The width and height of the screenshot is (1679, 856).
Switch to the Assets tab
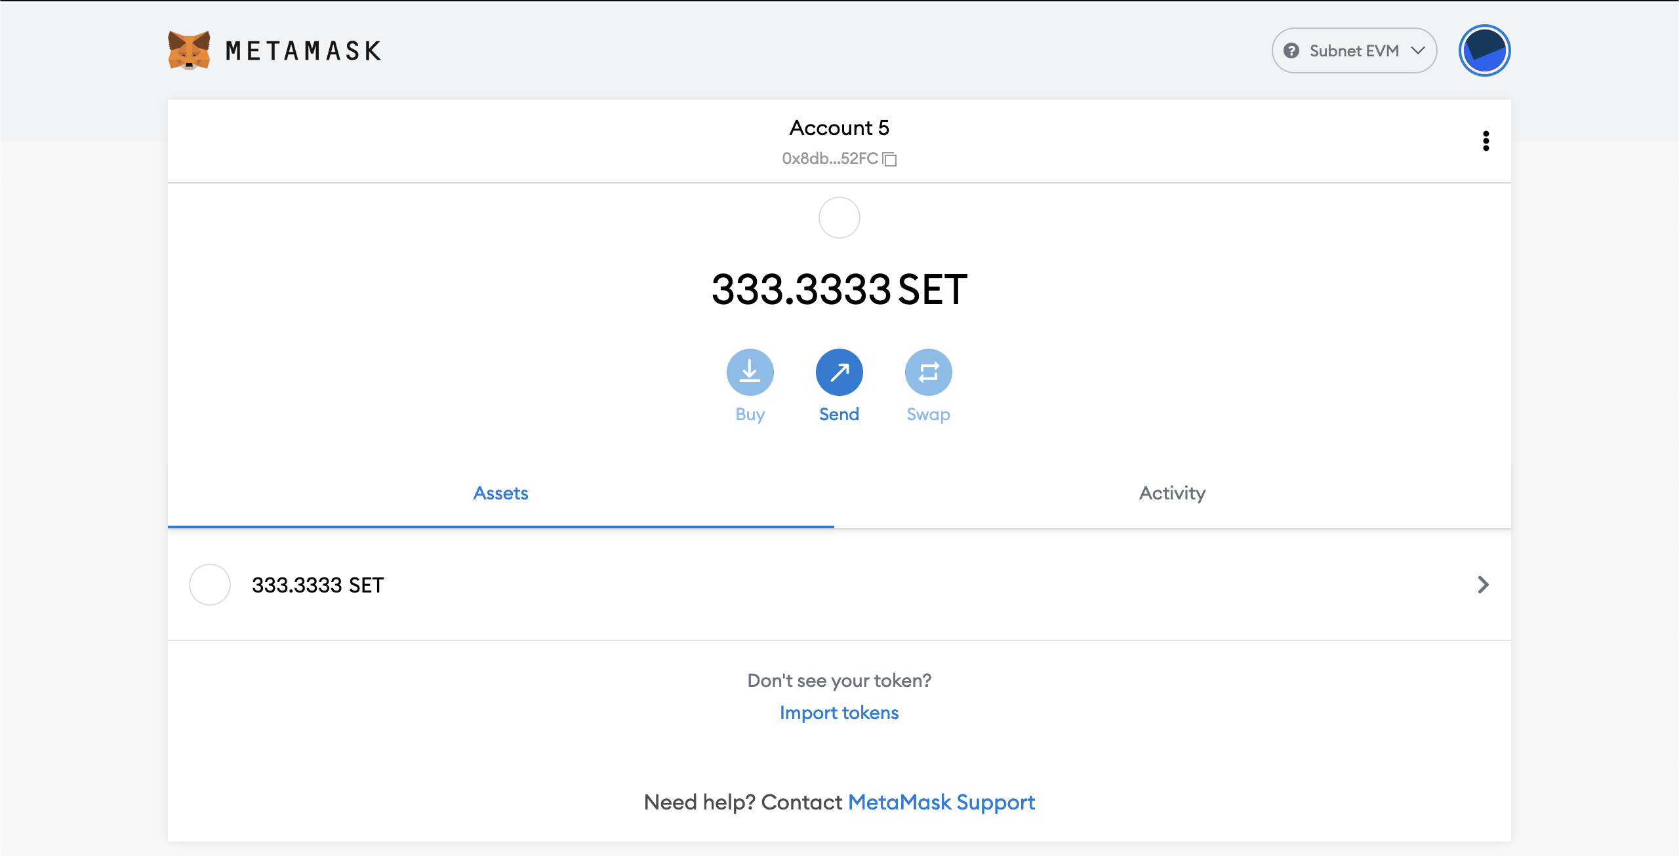tap(500, 493)
